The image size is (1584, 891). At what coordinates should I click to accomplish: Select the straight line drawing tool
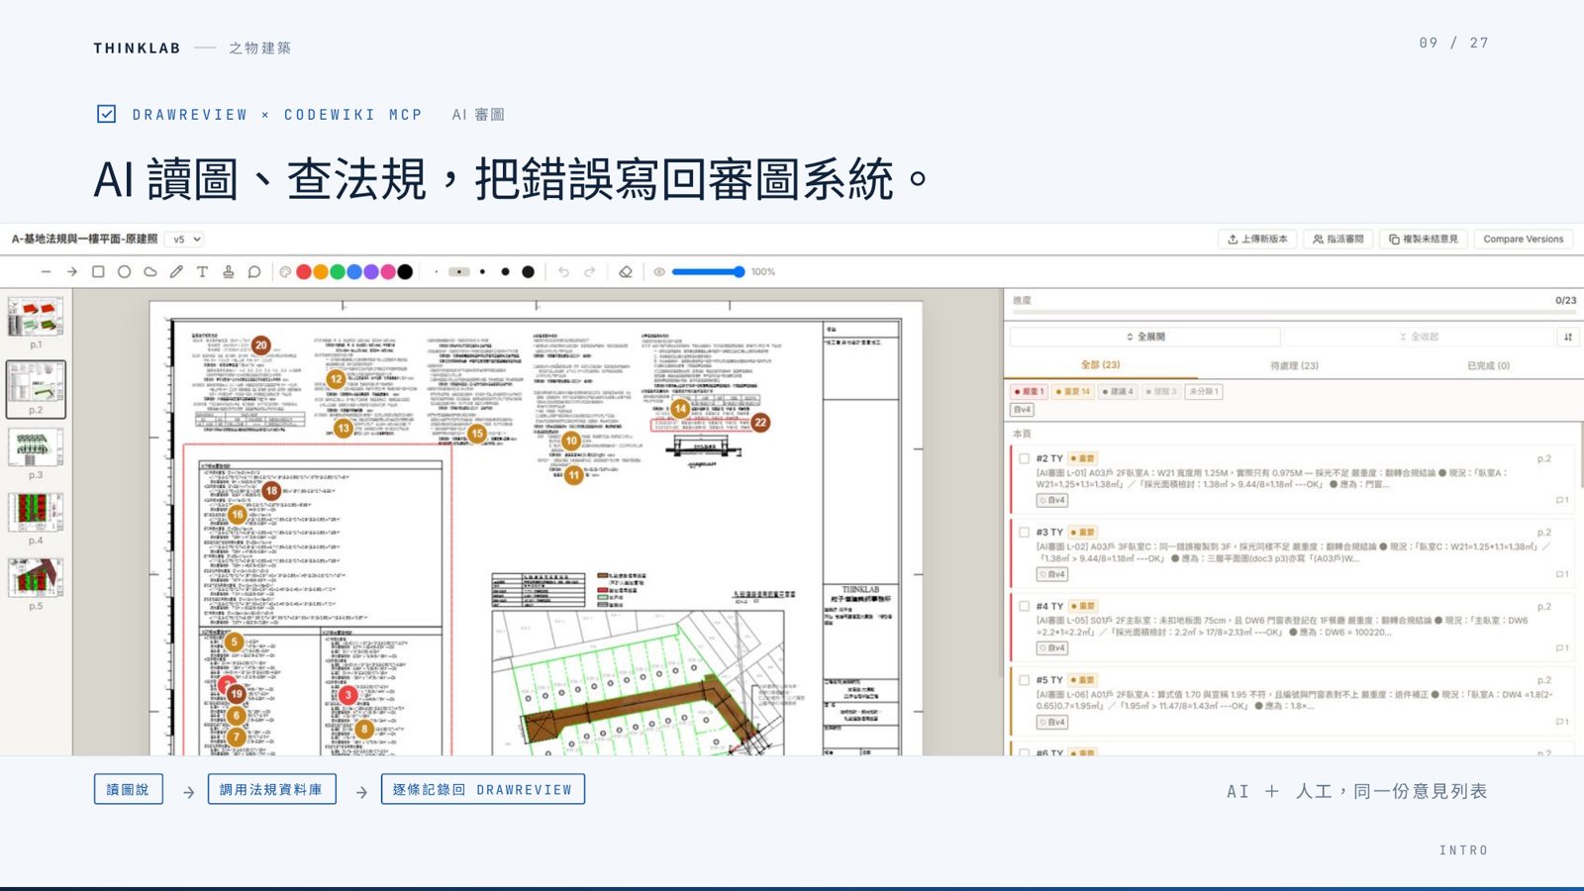(x=46, y=271)
